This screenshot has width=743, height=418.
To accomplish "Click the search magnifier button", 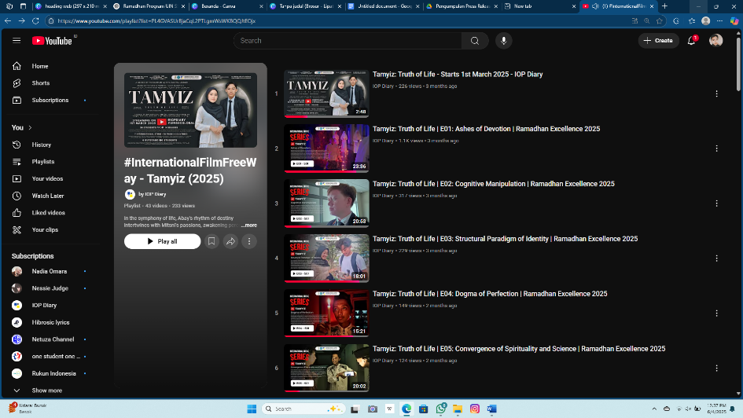I will click(x=475, y=41).
